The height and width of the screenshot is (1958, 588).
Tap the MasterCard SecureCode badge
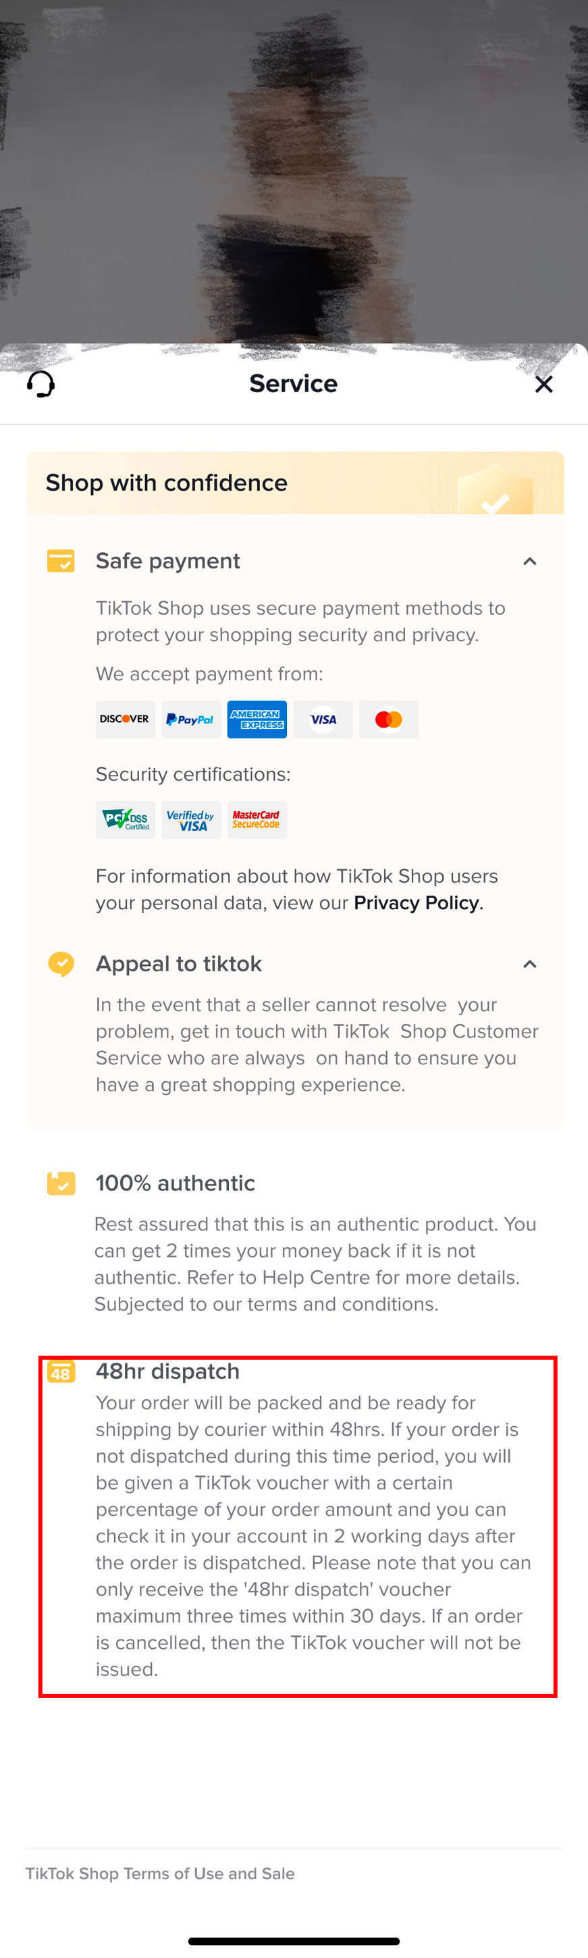[257, 819]
